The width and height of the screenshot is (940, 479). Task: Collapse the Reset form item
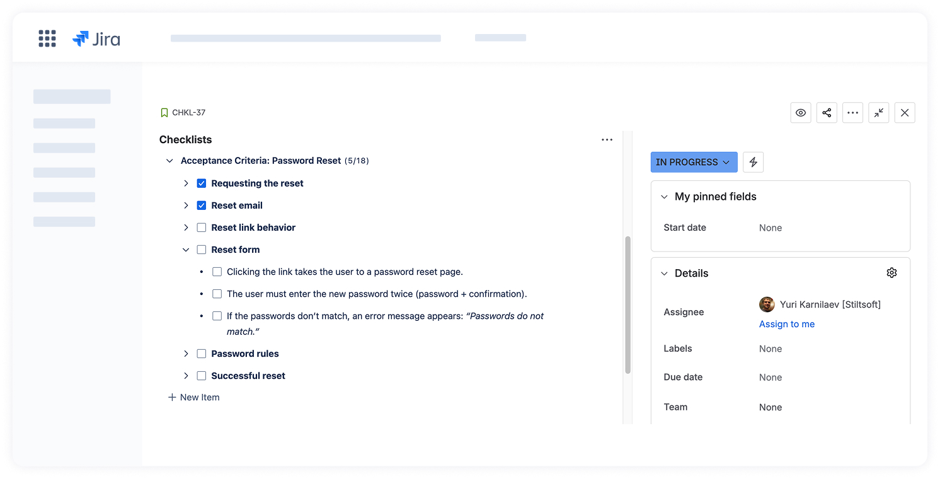click(x=186, y=250)
